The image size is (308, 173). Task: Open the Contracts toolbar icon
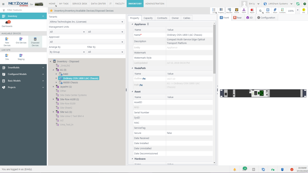click(282, 10)
